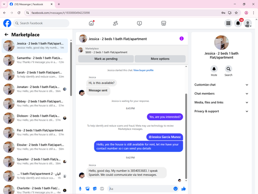Open the emoji picker in message box
The height and width of the screenshot is (194, 258).
tap(175, 189)
